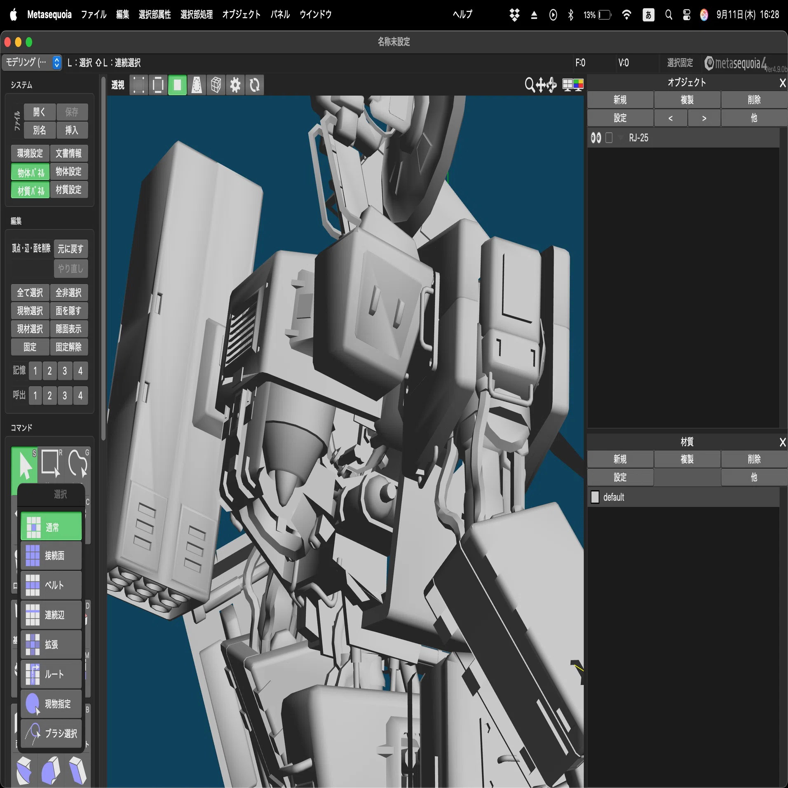The width and height of the screenshot is (788, 788).
Task: Toggle visibility eyes of RJ-25 object
Action: (596, 138)
